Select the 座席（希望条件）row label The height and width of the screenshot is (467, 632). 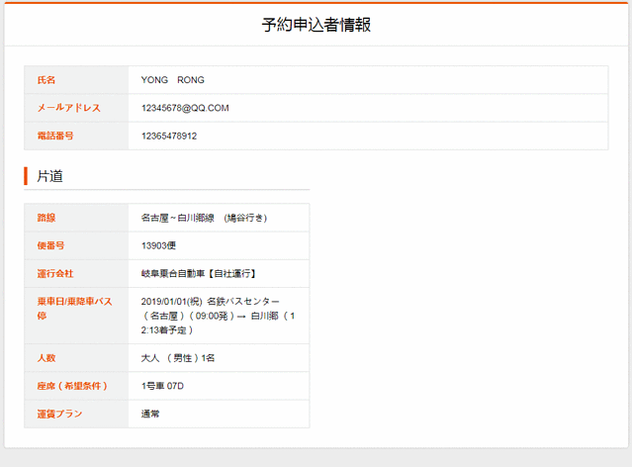click(x=72, y=386)
